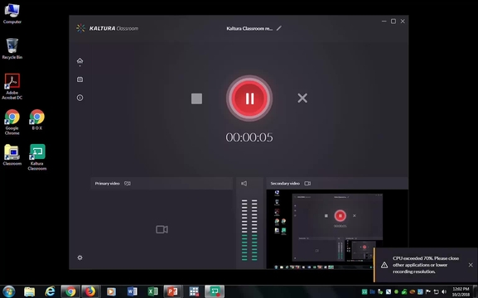Open Word from the taskbar

coord(132,291)
